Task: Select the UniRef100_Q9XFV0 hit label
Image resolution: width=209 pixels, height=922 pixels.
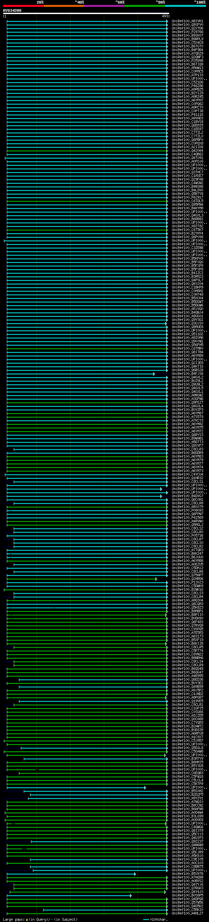Action: click(x=187, y=25)
